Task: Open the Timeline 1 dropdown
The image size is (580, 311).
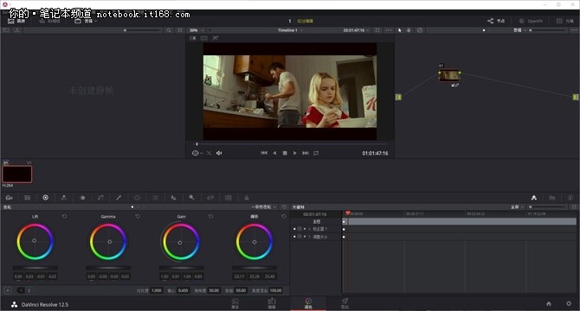Action: click(290, 30)
